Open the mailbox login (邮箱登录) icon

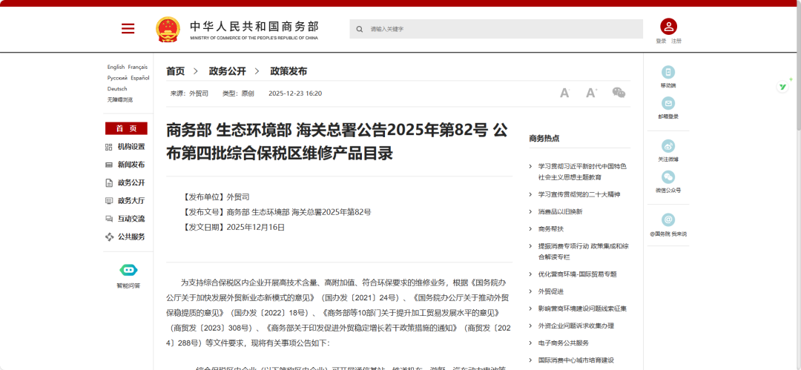[667, 103]
